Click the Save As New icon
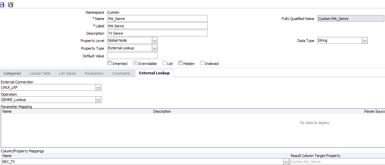The image size is (385, 165). (11, 5)
